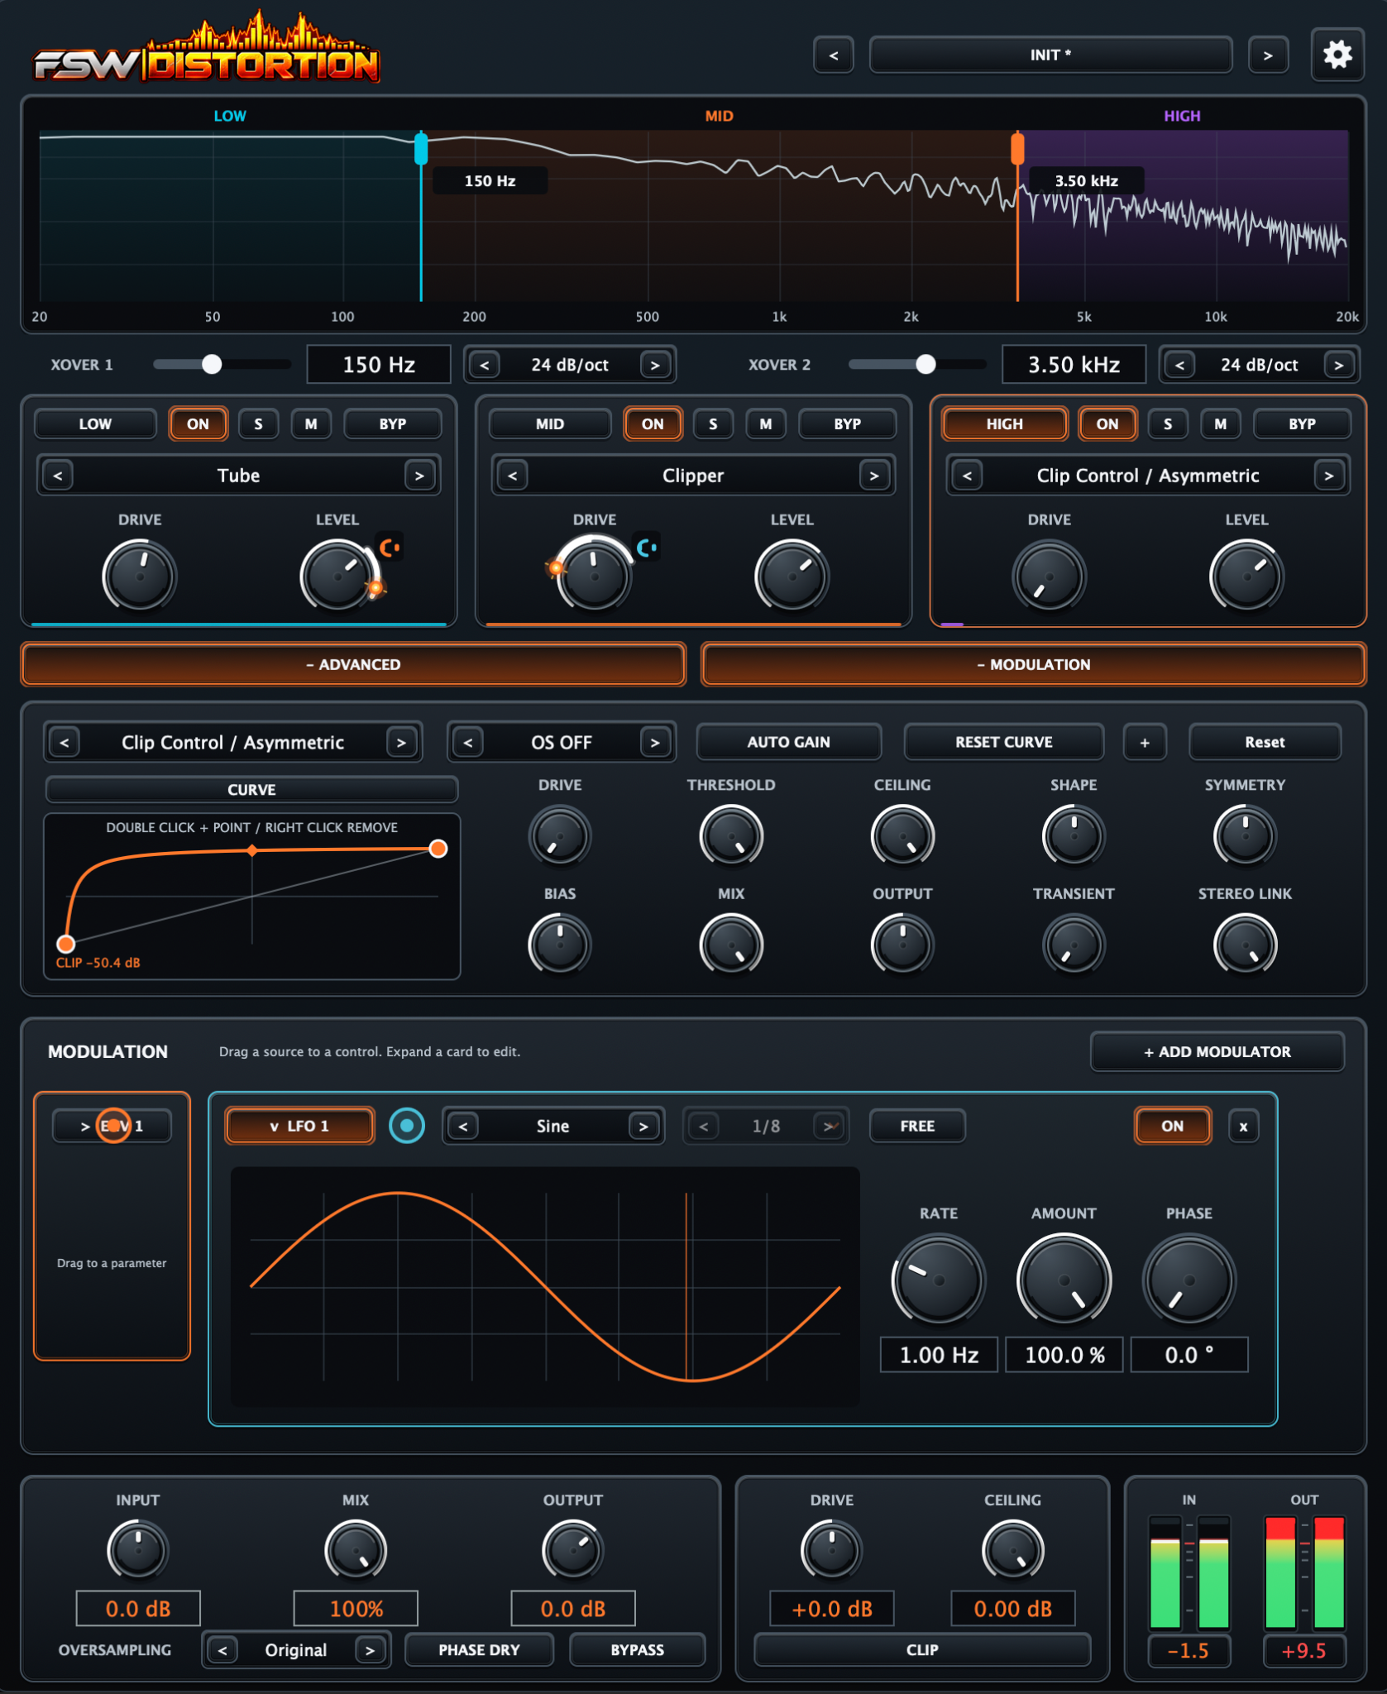This screenshot has height=1694, width=1387.
Task: Click the CLIP button under ceiling
Action: click(x=922, y=1650)
